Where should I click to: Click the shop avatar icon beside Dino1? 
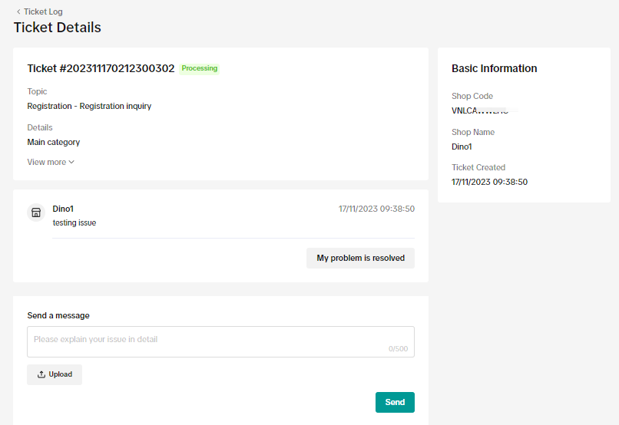(x=35, y=212)
